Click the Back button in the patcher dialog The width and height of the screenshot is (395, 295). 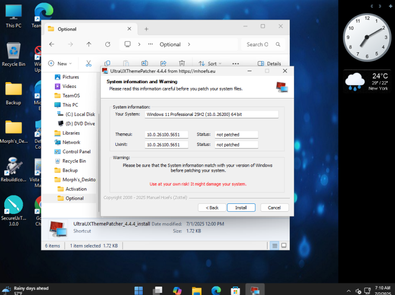[212, 208]
